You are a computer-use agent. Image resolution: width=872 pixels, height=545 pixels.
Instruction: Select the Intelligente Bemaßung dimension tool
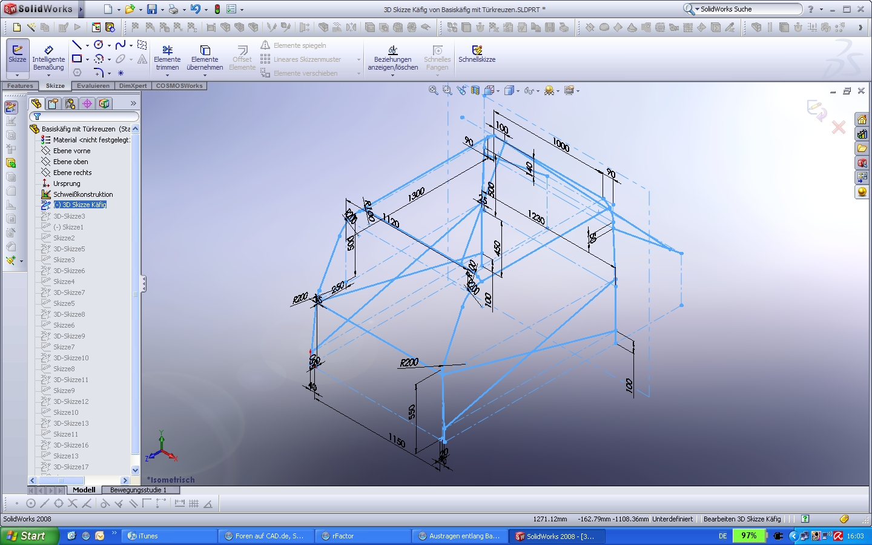(x=48, y=57)
